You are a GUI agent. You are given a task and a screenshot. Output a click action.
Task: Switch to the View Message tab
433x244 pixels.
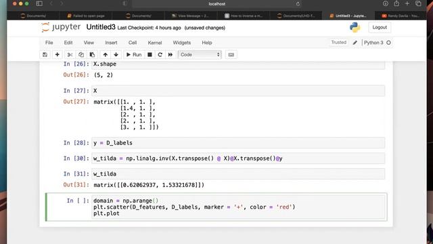click(190, 16)
